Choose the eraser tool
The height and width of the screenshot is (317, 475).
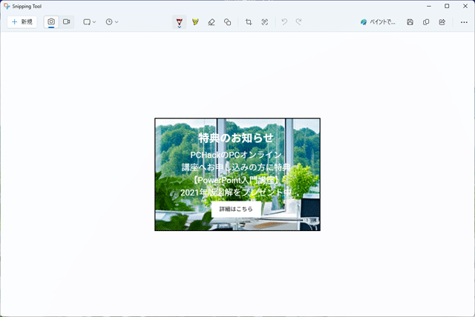click(212, 22)
